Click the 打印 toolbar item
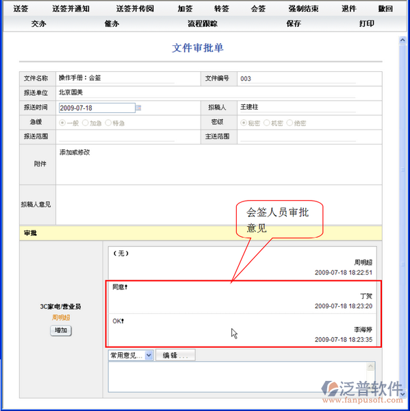The width and height of the screenshot is (410, 411). click(x=366, y=24)
